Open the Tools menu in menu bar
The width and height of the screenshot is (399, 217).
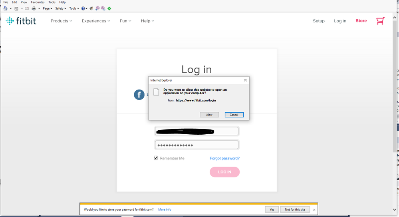52,2
